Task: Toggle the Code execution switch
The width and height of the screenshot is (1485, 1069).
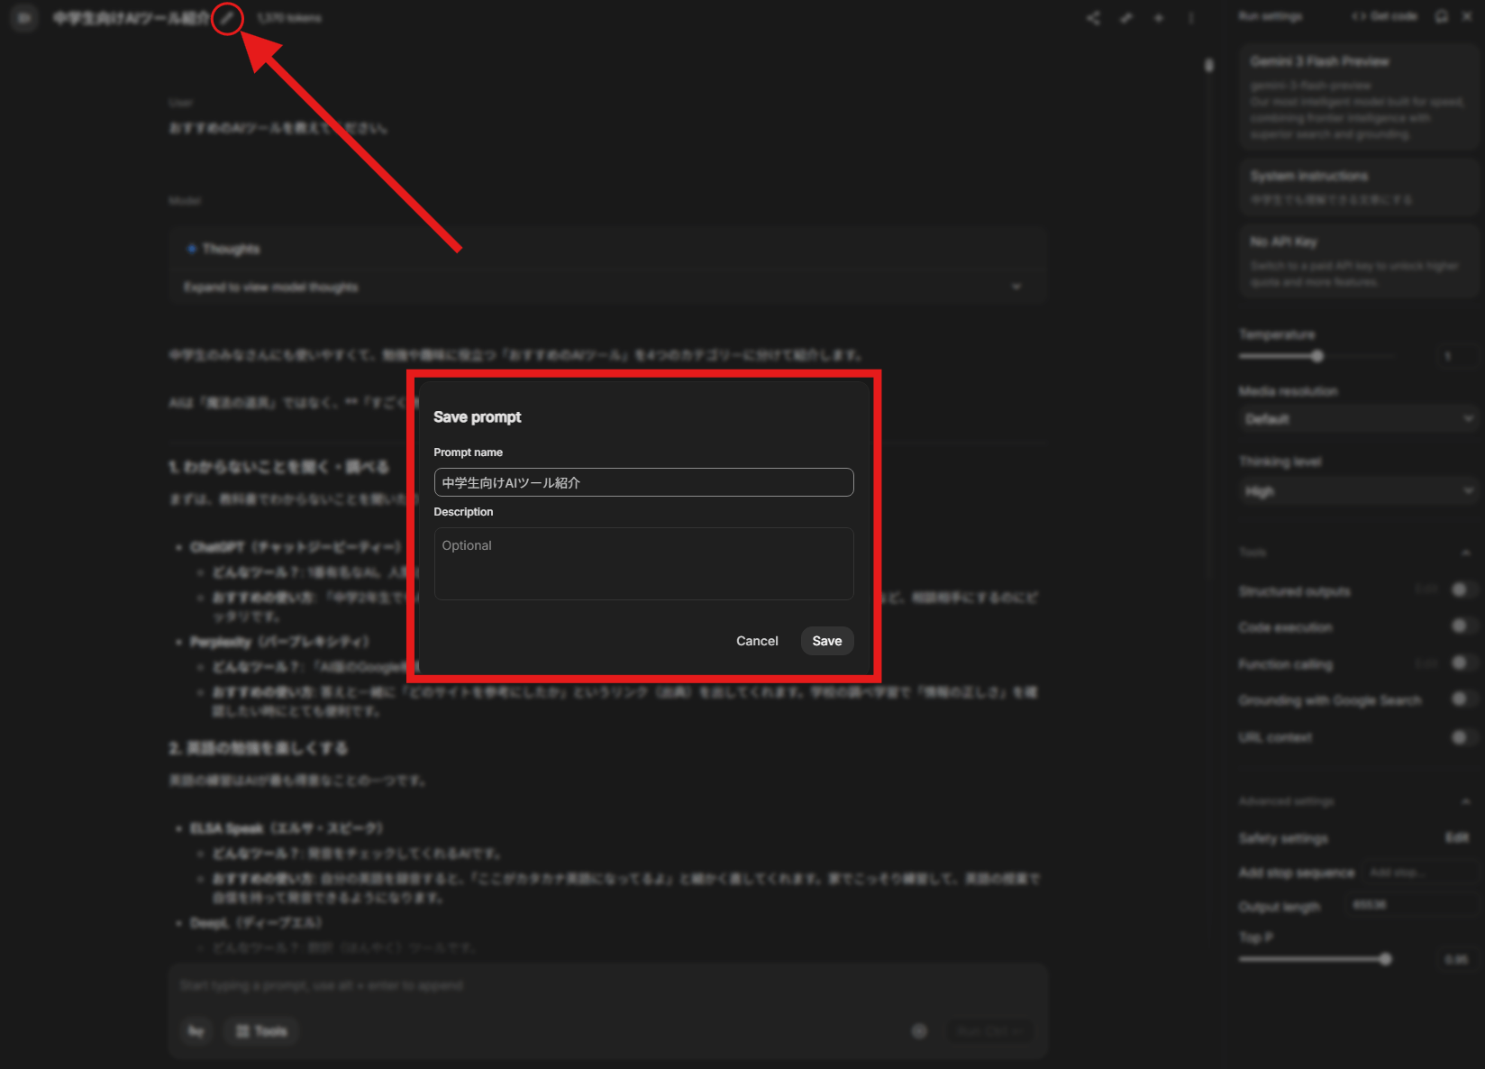Action: pos(1460,626)
